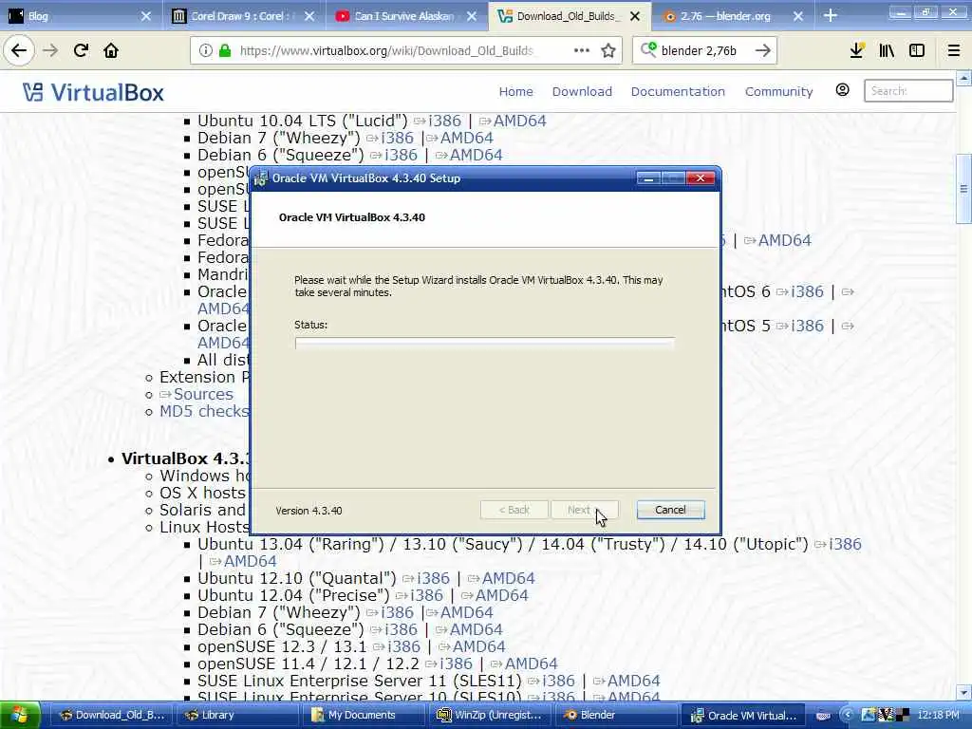Minimize the VirtualBox Setup dialog

click(x=648, y=178)
